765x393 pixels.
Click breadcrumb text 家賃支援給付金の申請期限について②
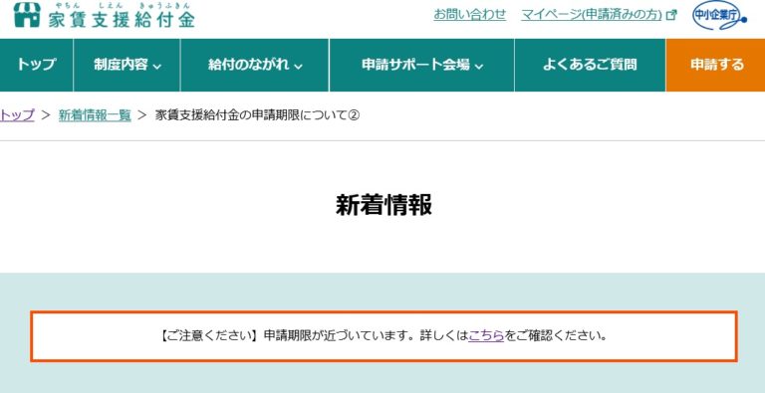tap(257, 115)
